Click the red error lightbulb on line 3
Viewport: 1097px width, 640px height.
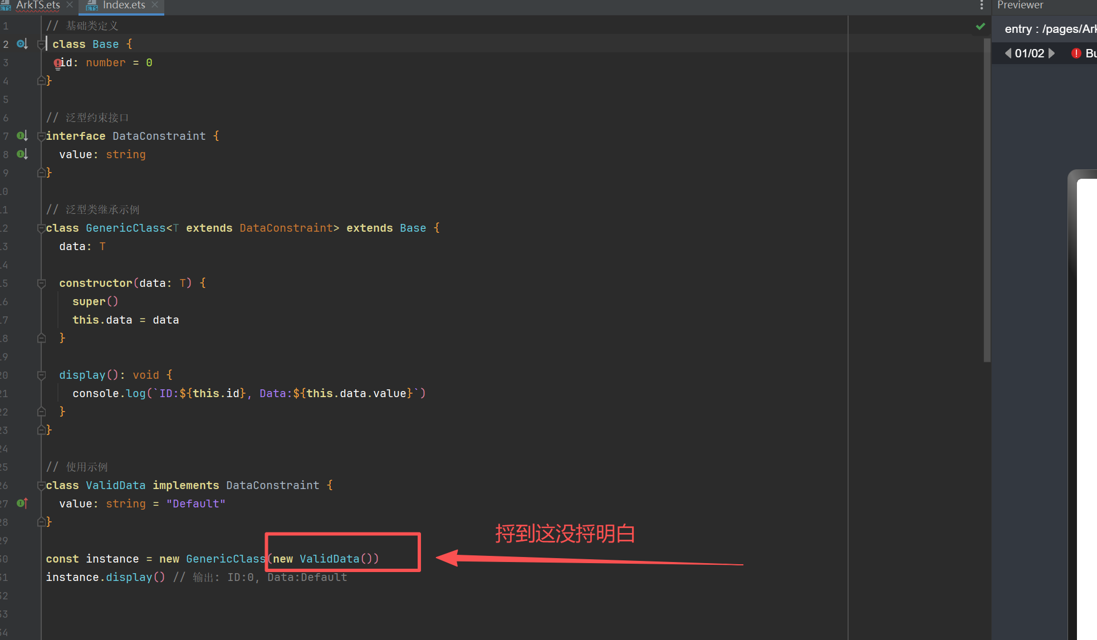coord(57,64)
